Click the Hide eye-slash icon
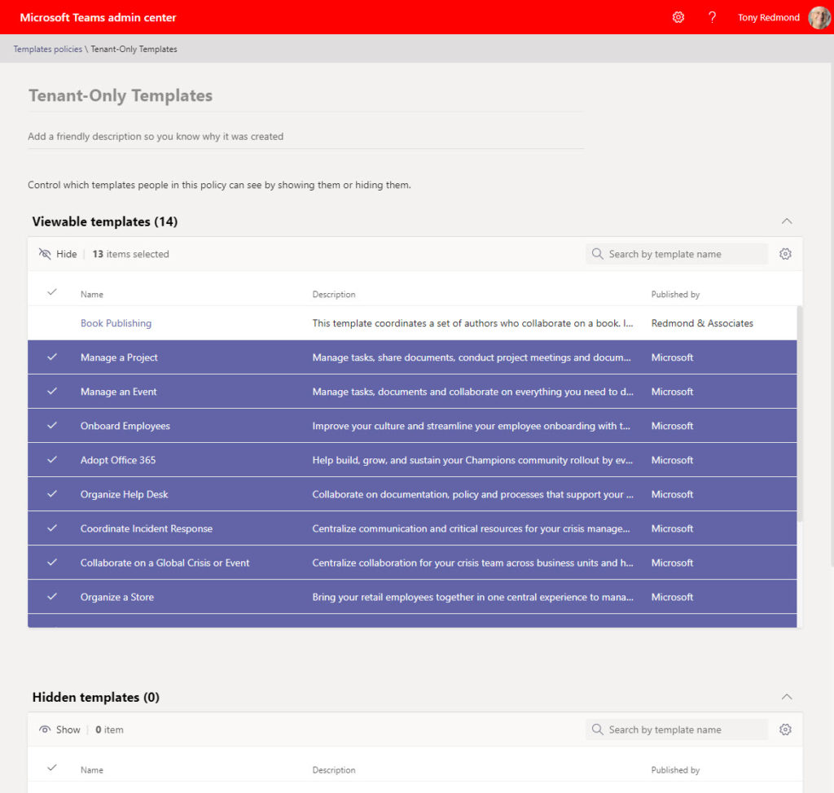 click(45, 254)
